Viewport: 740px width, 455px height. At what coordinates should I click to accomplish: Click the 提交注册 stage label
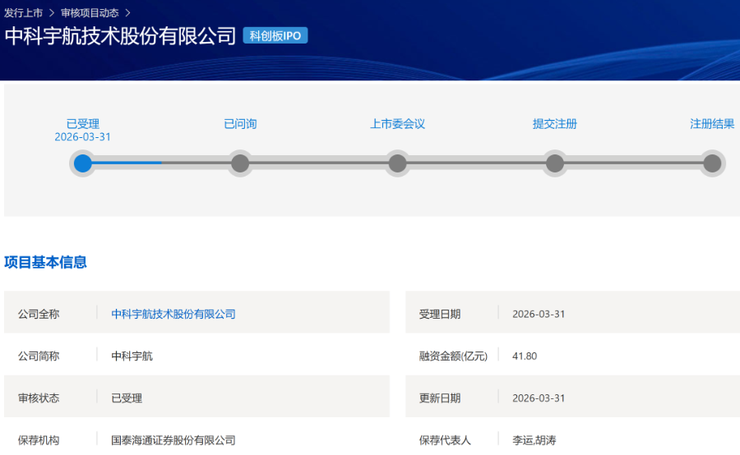[x=555, y=124]
